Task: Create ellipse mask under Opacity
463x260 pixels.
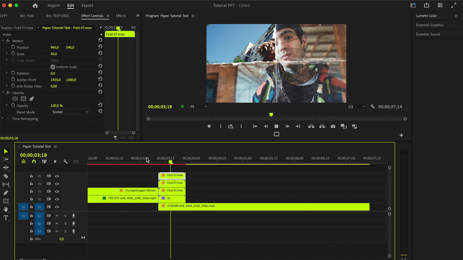Action: 16,99
